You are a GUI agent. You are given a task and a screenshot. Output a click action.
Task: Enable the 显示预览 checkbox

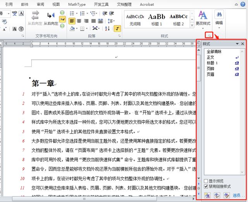(x=206, y=181)
